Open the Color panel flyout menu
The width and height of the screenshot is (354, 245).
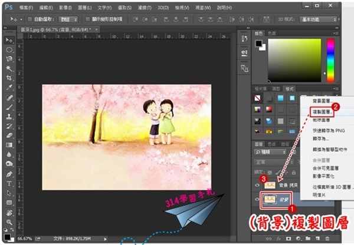(x=336, y=34)
